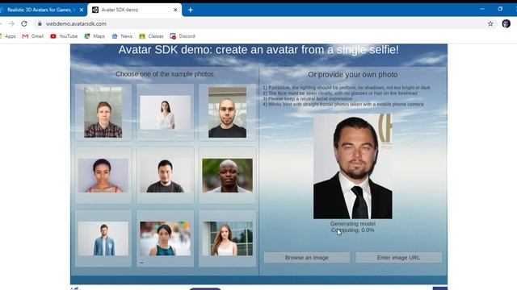Choose sample photo of long-haired woman by building
This screenshot has height=290, width=517.
[227, 238]
